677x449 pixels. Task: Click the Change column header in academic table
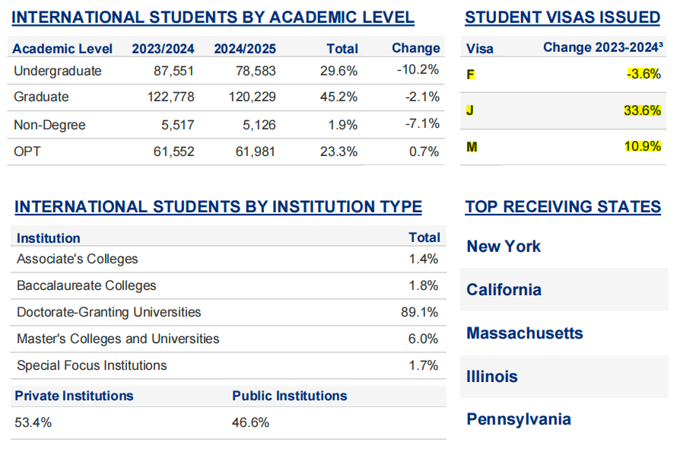click(x=415, y=49)
